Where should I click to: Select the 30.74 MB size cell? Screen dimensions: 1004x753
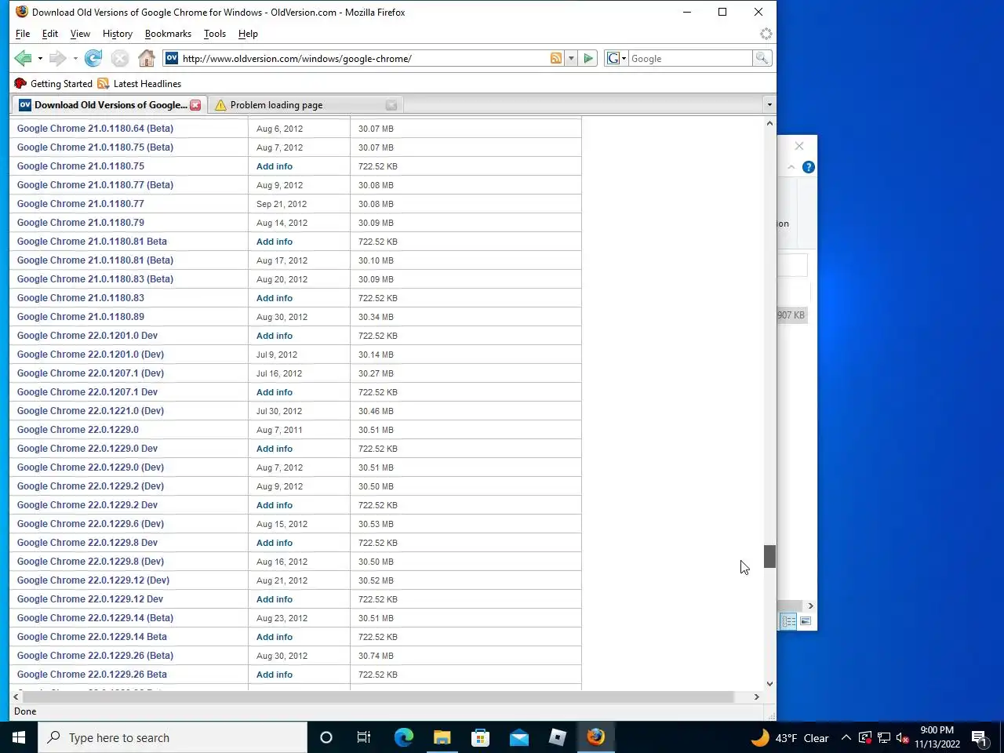click(376, 656)
